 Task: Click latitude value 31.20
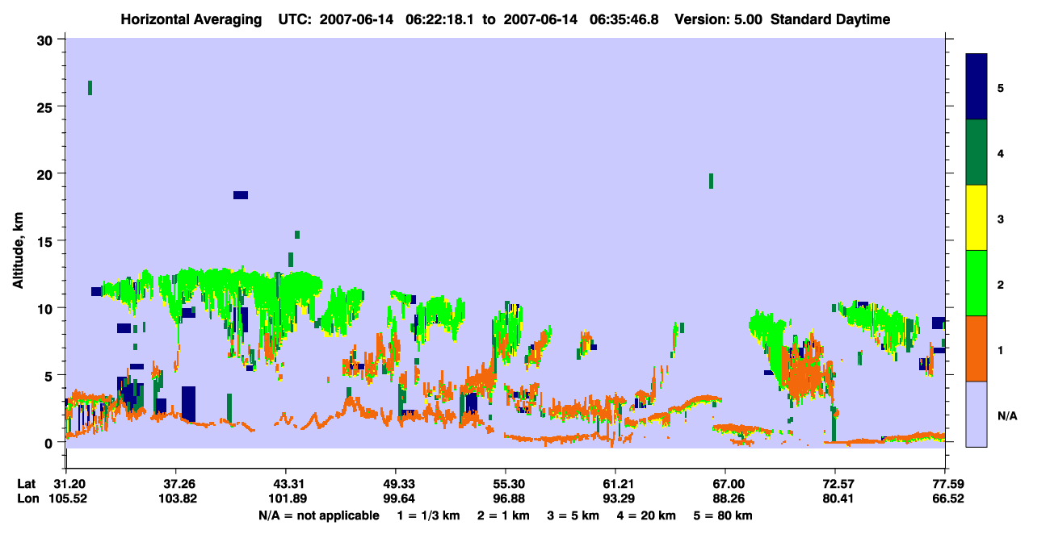65,483
